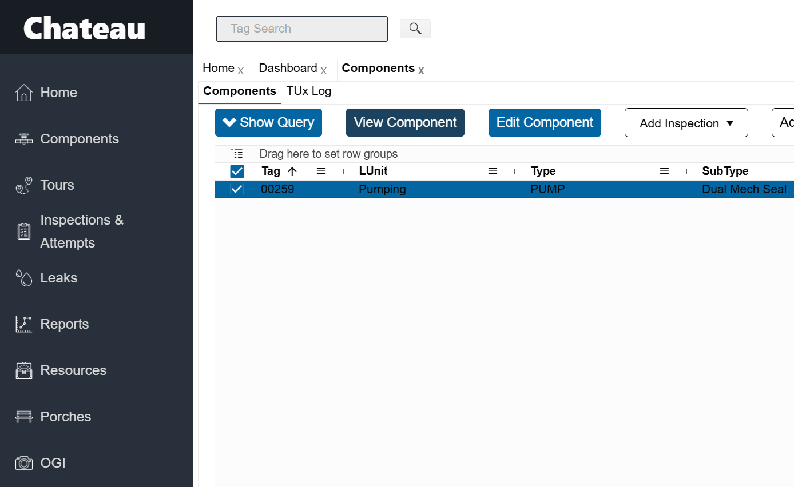Expand the Show Query panel
This screenshot has height=487, width=794.
(x=268, y=123)
